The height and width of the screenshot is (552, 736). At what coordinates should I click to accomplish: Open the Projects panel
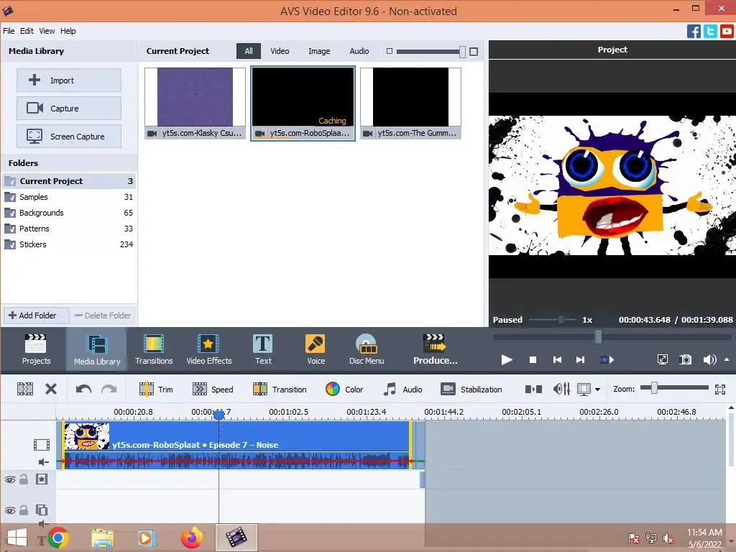click(x=36, y=349)
